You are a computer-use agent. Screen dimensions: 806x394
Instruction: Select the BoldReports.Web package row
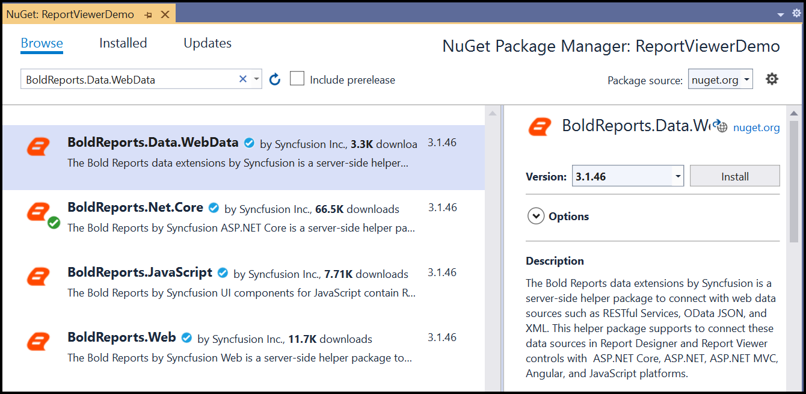tap(244, 352)
